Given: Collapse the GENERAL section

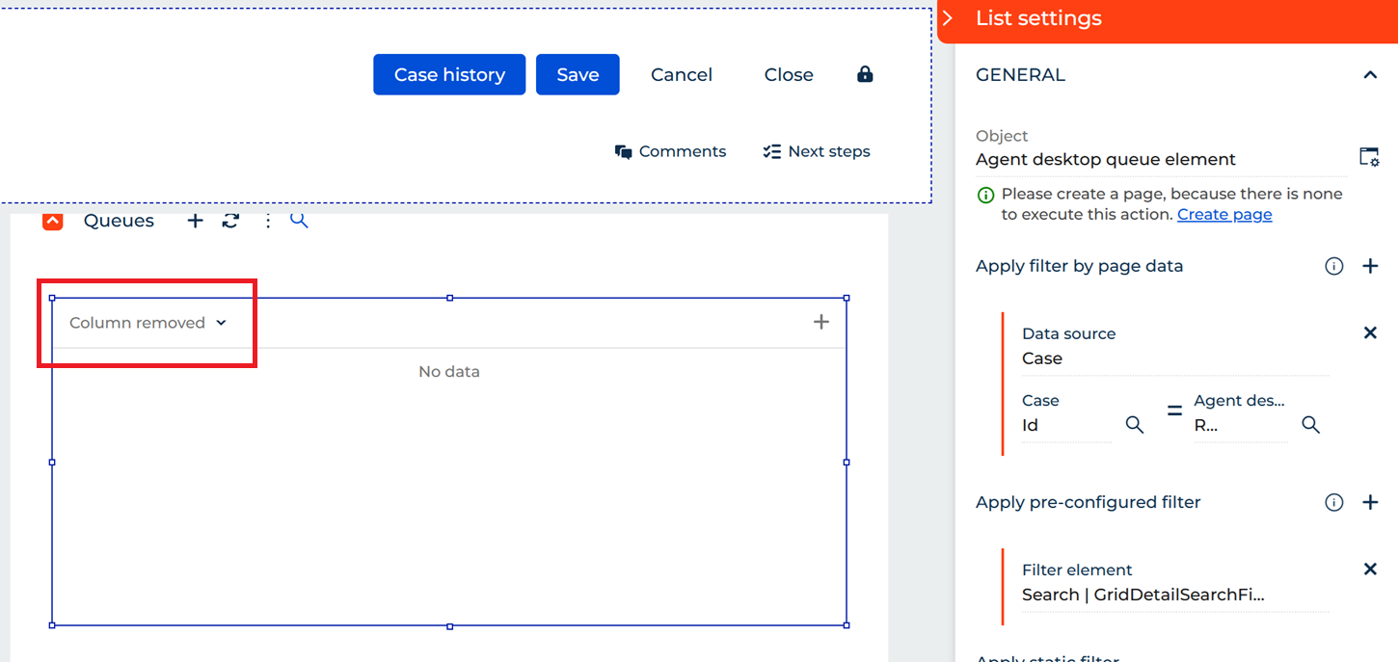Looking at the screenshot, I should (x=1370, y=75).
